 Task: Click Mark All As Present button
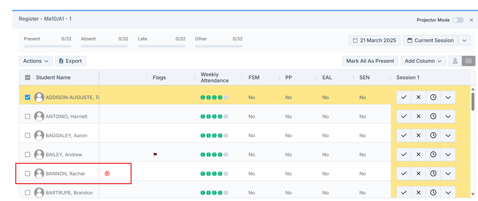[370, 61]
